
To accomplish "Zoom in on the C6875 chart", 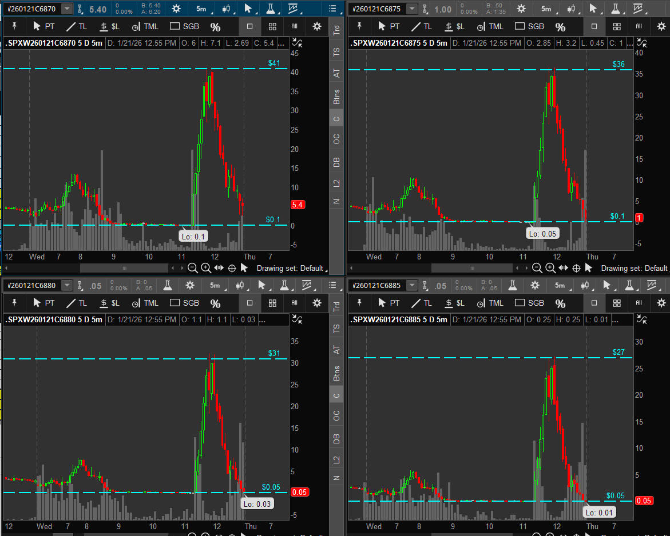I will (550, 268).
